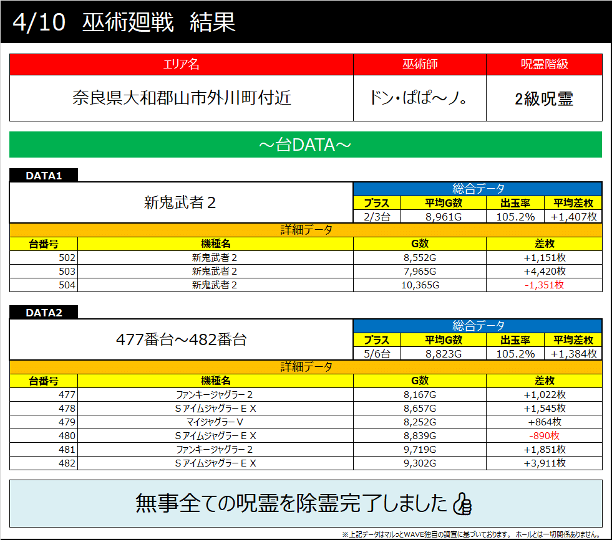This screenshot has height=540, width=612.
Task: Select machine number '482'
Action: 67,463
